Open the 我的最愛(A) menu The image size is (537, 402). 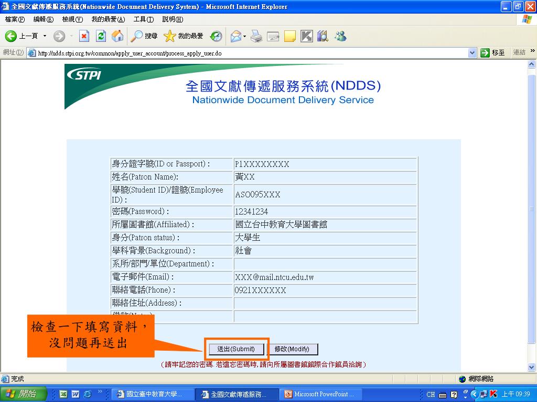click(x=108, y=19)
